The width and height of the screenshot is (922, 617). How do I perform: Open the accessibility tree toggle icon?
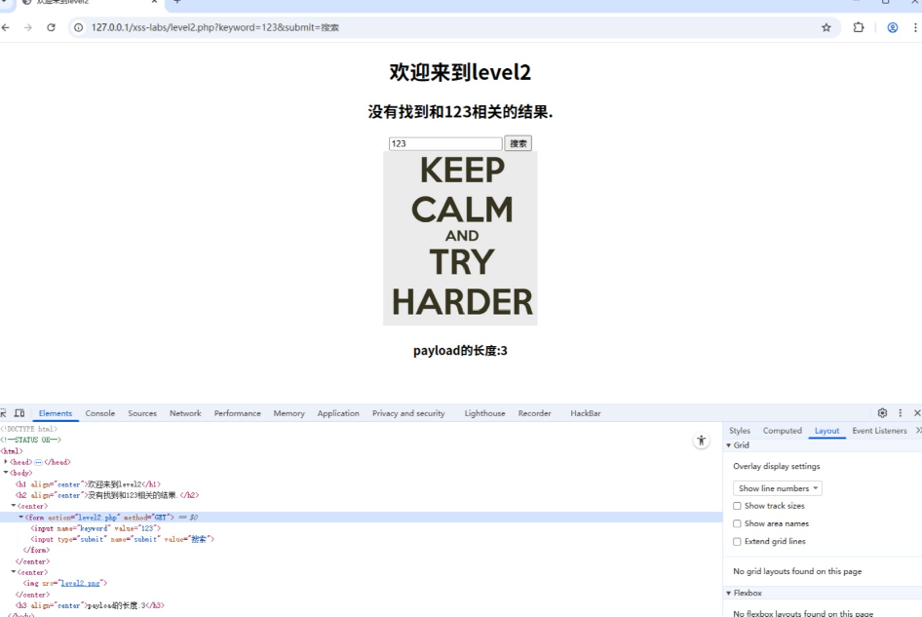(x=701, y=441)
